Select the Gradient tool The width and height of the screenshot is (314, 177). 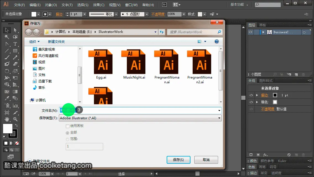click(15, 92)
